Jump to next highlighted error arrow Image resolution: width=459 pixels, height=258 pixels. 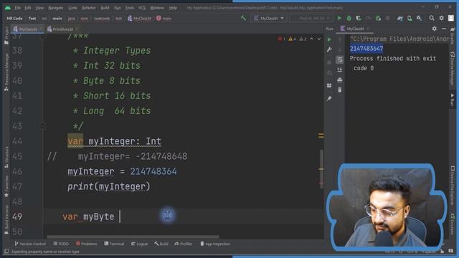319,39
